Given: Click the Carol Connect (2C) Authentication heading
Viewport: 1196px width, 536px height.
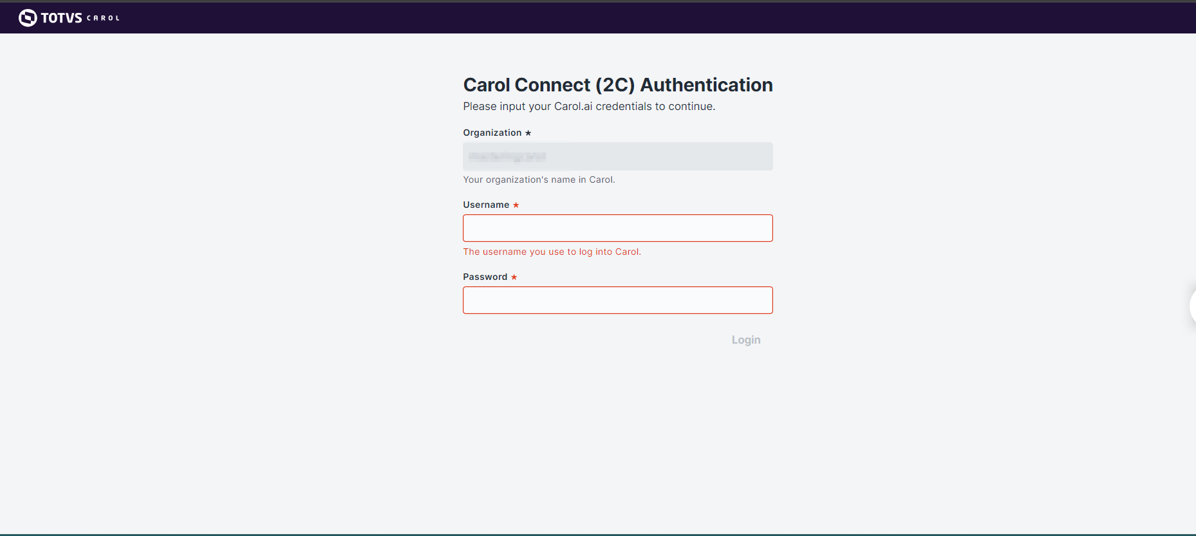Looking at the screenshot, I should [x=617, y=84].
